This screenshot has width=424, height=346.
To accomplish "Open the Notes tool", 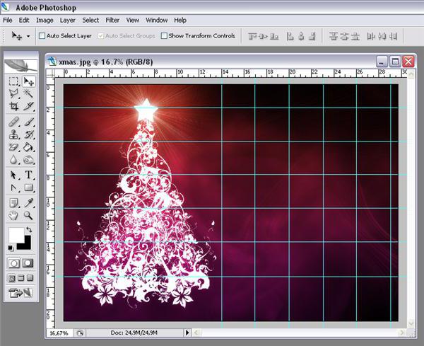I will point(13,203).
